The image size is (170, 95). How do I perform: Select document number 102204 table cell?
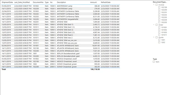(x=36, y=9)
